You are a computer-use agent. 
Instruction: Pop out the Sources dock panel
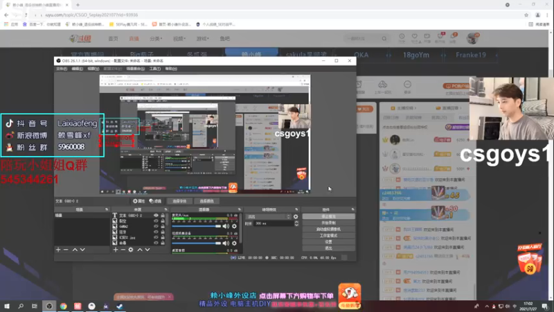166,209
